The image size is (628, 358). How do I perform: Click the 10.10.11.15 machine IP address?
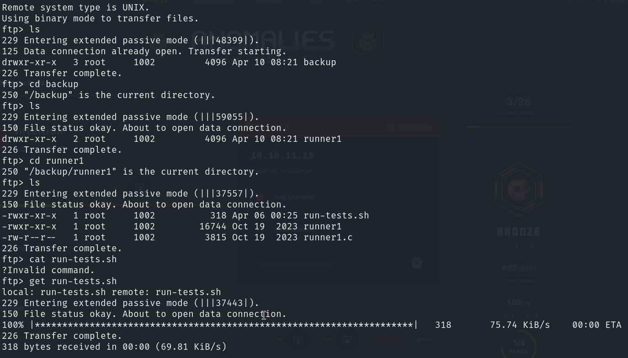(x=282, y=156)
